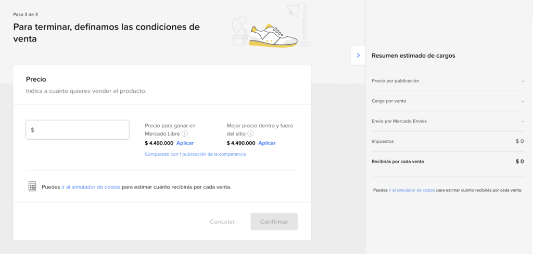Apply the 'Mejor precio dentro y fuera del sitio' price
The image size is (533, 254).
point(267,143)
